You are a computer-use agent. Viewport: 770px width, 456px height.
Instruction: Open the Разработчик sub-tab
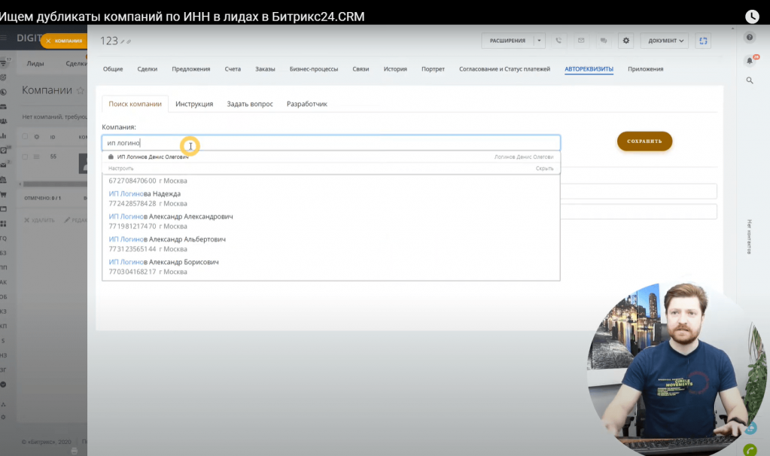307,104
